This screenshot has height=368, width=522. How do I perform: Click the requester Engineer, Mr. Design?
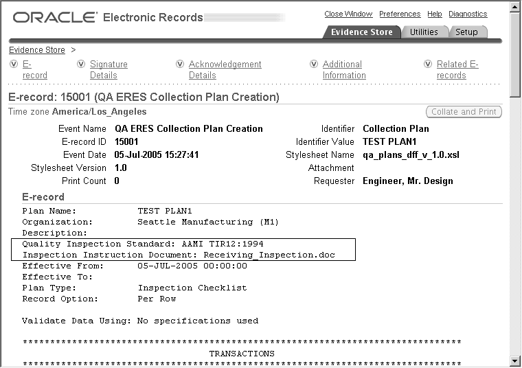pyautogui.click(x=408, y=181)
